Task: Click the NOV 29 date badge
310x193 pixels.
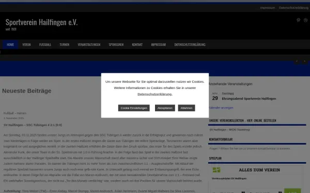Action: 215,97
